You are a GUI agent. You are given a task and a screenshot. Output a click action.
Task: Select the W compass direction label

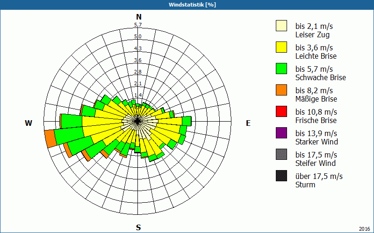29,123
